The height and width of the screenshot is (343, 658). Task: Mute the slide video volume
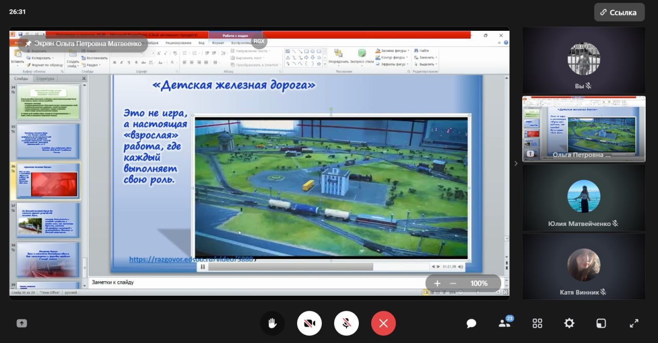461,266
